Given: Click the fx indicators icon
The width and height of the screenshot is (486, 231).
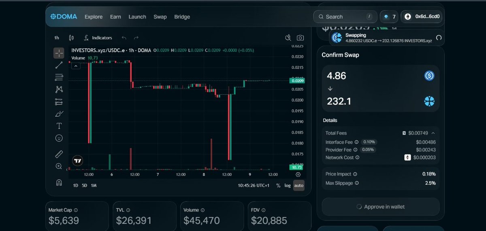Looking at the screenshot, I should coord(86,38).
